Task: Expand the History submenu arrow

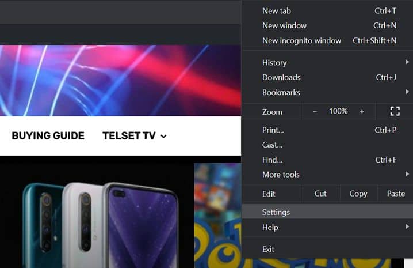Action: click(x=407, y=62)
